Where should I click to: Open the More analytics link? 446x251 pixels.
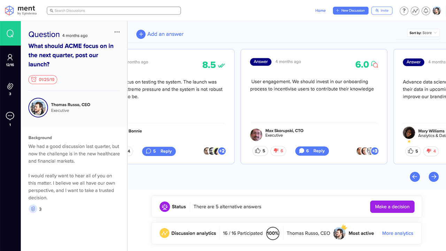(398, 233)
